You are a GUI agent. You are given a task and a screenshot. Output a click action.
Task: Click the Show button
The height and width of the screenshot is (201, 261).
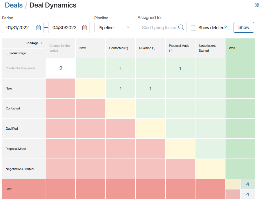click(244, 27)
